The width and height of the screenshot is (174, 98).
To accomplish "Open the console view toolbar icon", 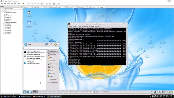I will (54, 4).
